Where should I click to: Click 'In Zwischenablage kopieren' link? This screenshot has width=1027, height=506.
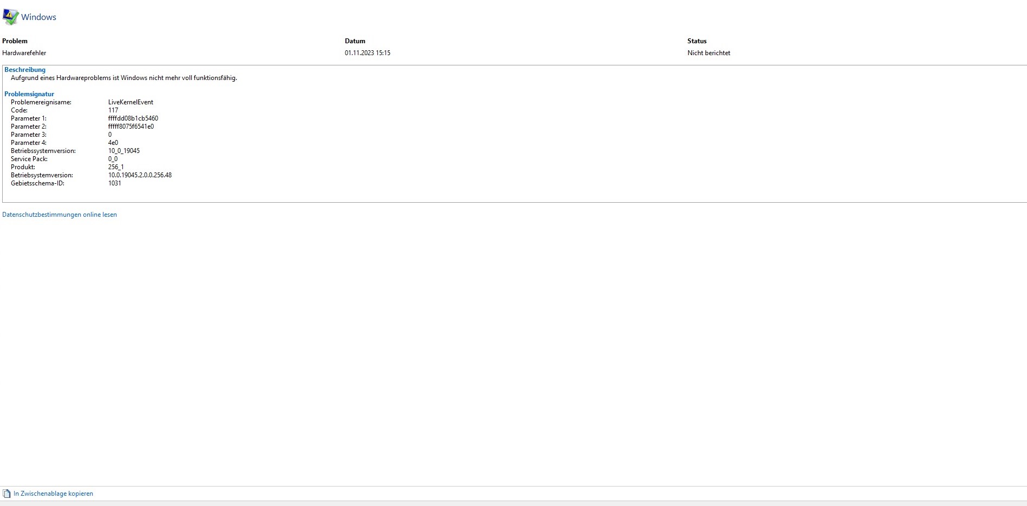53,494
